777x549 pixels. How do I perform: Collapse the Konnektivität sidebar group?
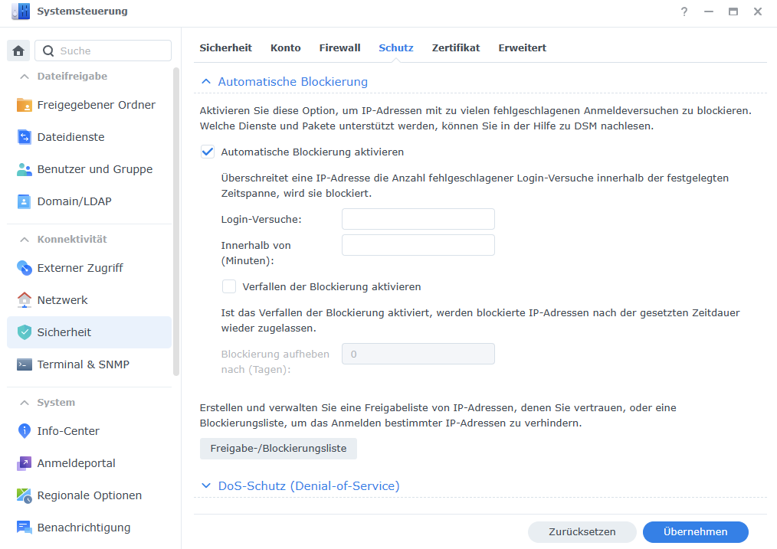pos(25,240)
